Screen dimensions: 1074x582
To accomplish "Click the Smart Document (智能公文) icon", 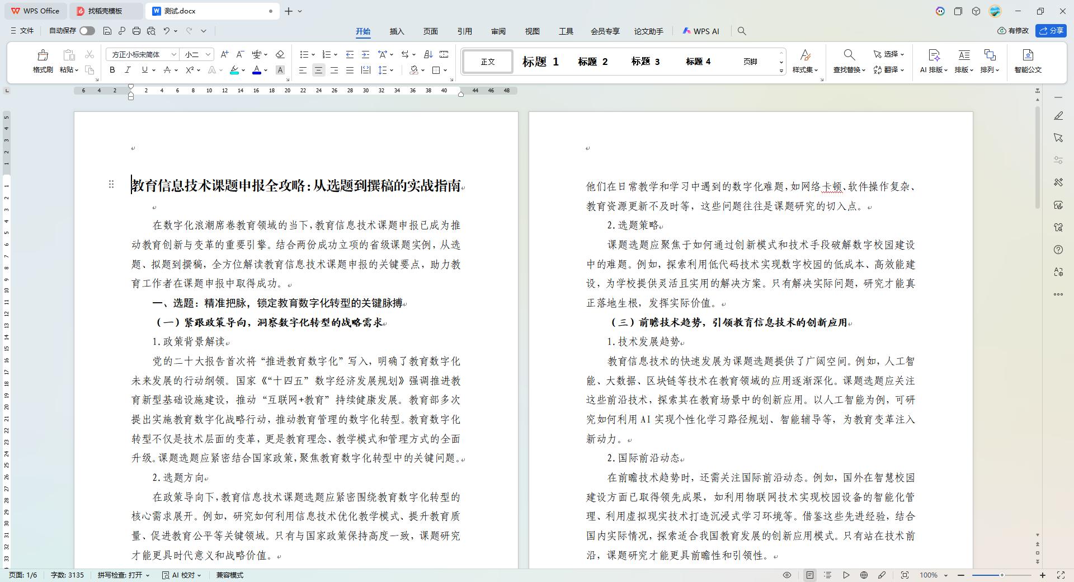I will (x=1028, y=60).
